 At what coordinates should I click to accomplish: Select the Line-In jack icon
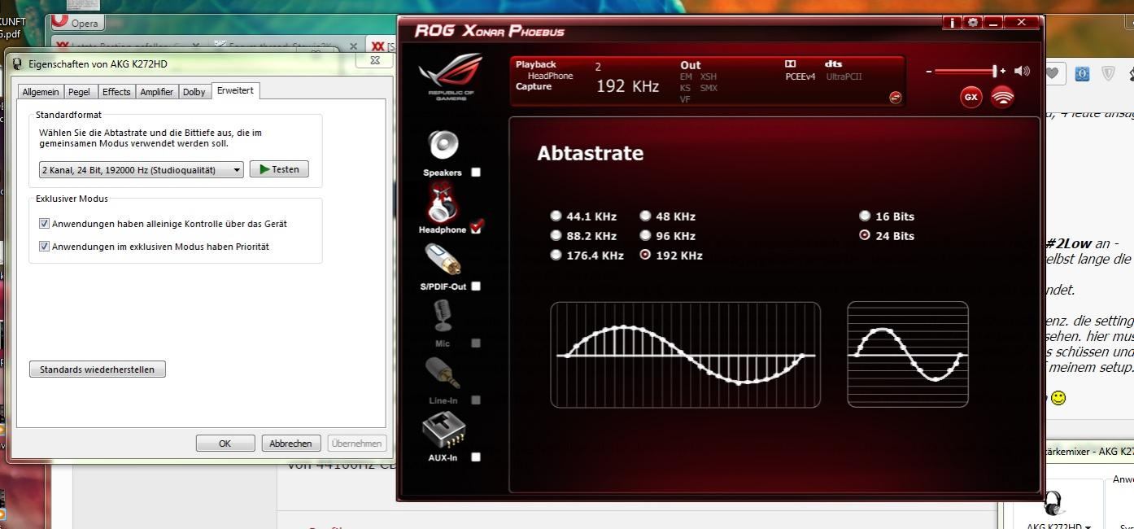pyautogui.click(x=443, y=374)
